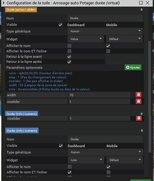Select first Durée: (info | numeric) label

coord(22,114)
